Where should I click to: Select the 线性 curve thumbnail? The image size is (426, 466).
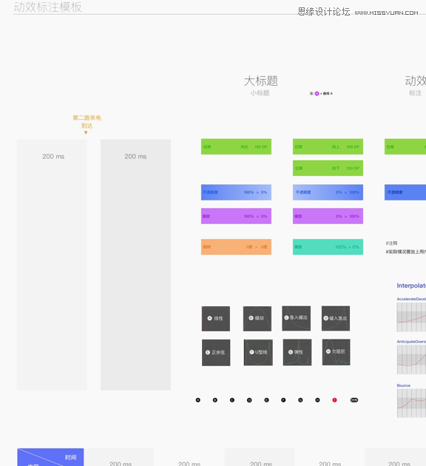216,319
